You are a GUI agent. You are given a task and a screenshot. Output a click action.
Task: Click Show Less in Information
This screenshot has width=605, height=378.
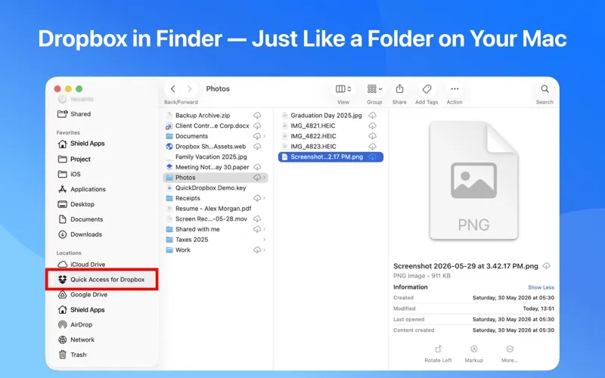[541, 287]
